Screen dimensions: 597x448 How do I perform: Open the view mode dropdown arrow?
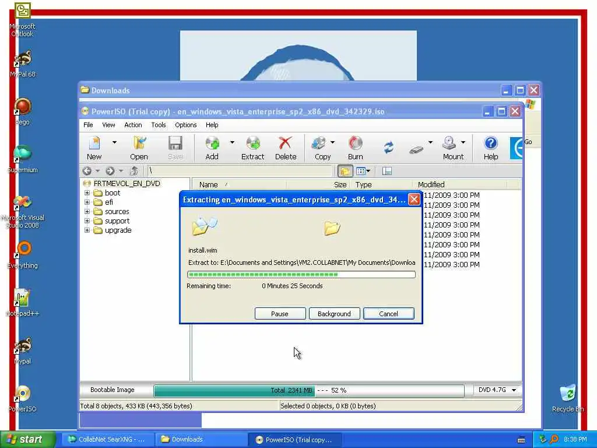tap(368, 171)
